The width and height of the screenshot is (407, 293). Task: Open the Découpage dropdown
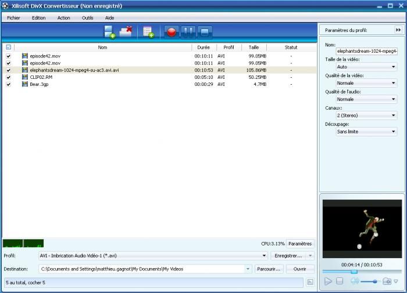(x=366, y=132)
